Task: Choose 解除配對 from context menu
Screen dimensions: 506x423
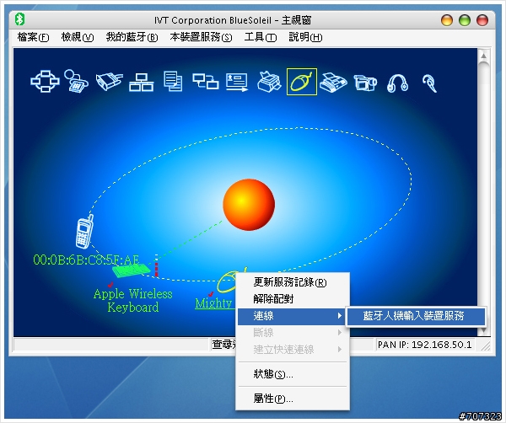Action: tap(293, 299)
